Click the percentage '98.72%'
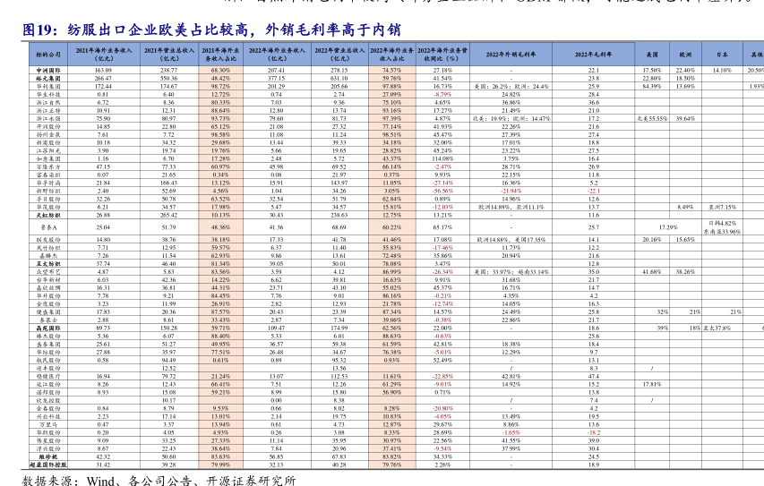The height and width of the screenshot is (486, 764). 220,86
